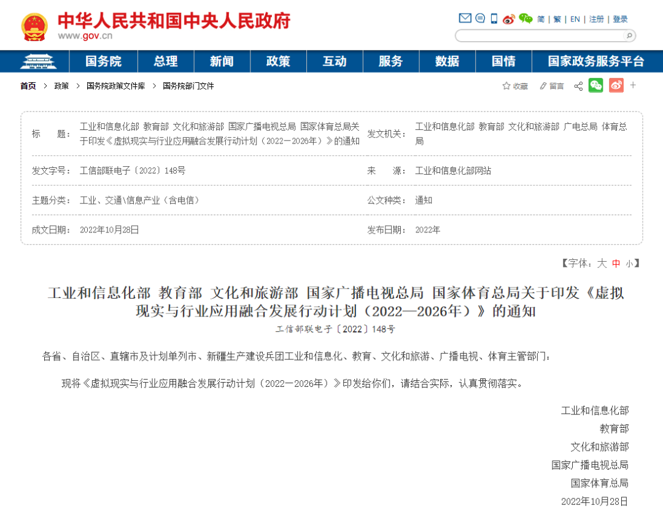Click the 注册 register link
This screenshot has height=512, width=663.
(x=596, y=20)
